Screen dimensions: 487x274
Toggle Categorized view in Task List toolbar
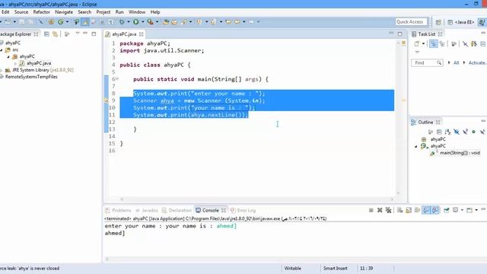[433, 44]
